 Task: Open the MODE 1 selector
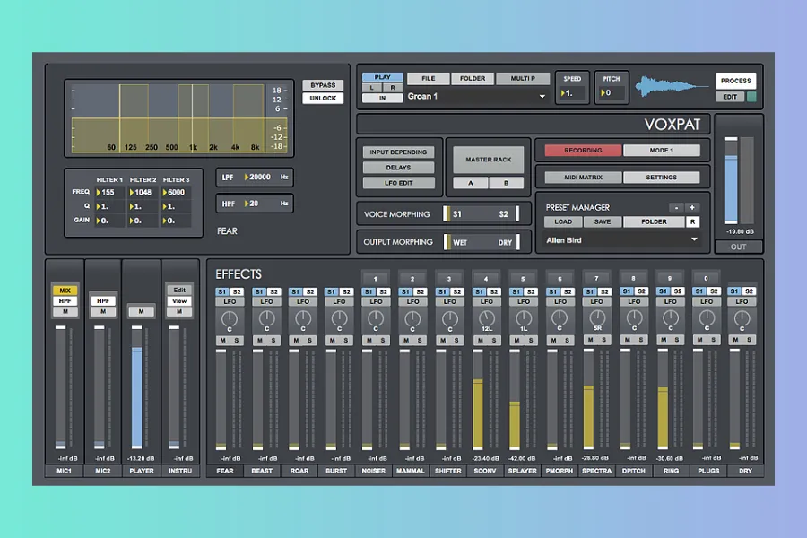click(661, 151)
